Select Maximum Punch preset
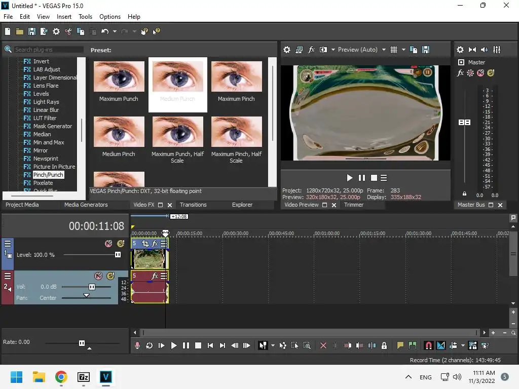519x389 pixels. (119, 82)
